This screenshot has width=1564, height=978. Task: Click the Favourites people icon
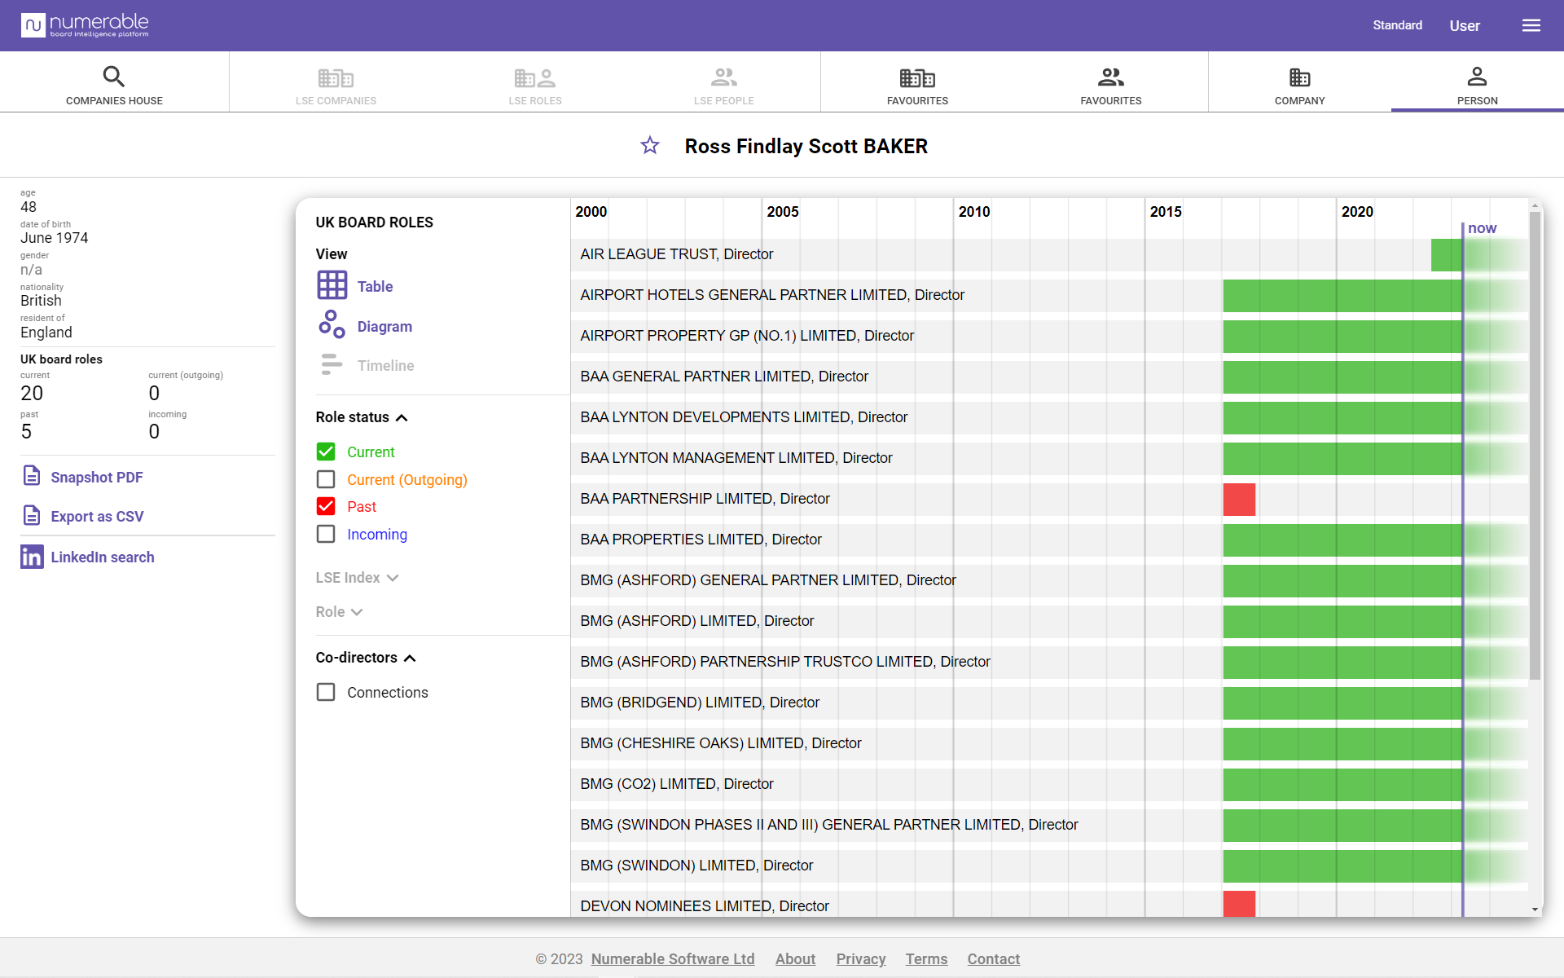click(x=1111, y=77)
